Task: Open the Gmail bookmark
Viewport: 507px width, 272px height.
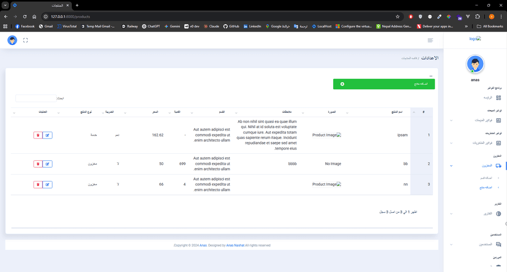Action: 46,26
